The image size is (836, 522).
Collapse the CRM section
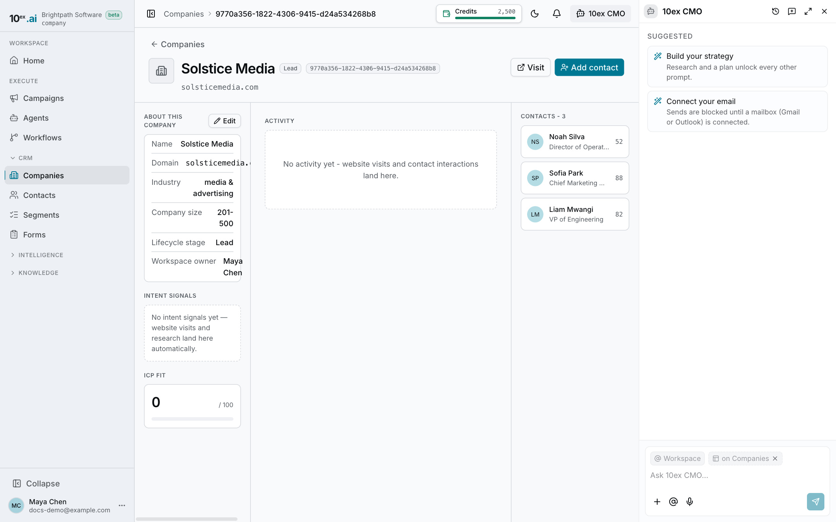coord(21,158)
